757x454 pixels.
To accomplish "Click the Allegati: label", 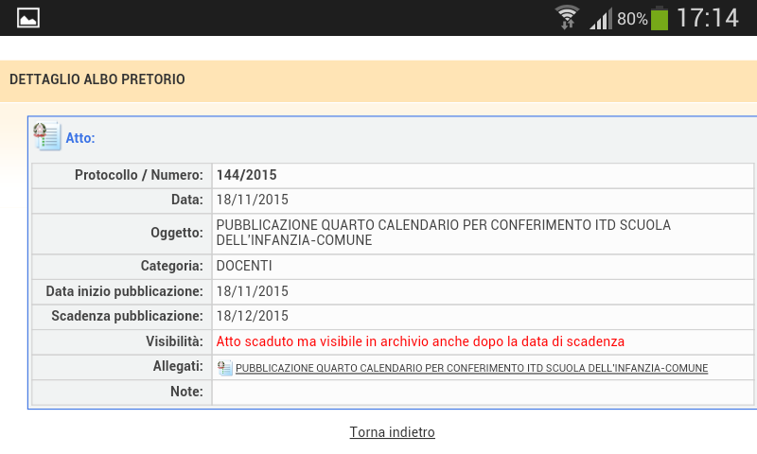I will click(x=178, y=366).
